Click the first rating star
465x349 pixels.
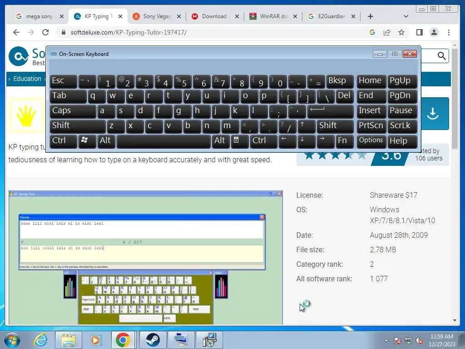tap(309, 155)
